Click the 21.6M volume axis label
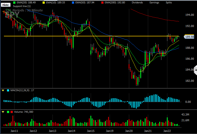This screenshot has height=134, width=197. pos(185,120)
